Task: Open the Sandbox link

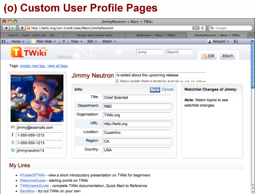Action: pyautogui.click(x=27, y=191)
